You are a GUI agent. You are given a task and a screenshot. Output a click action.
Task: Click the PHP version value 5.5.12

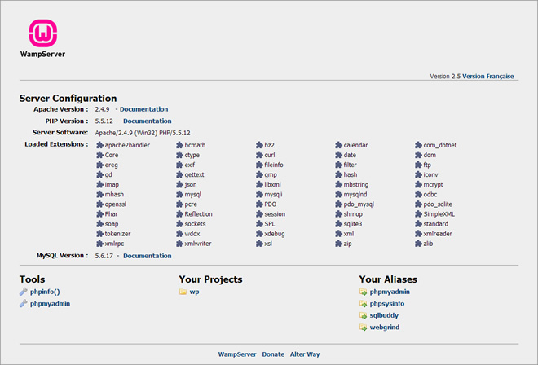tap(104, 121)
